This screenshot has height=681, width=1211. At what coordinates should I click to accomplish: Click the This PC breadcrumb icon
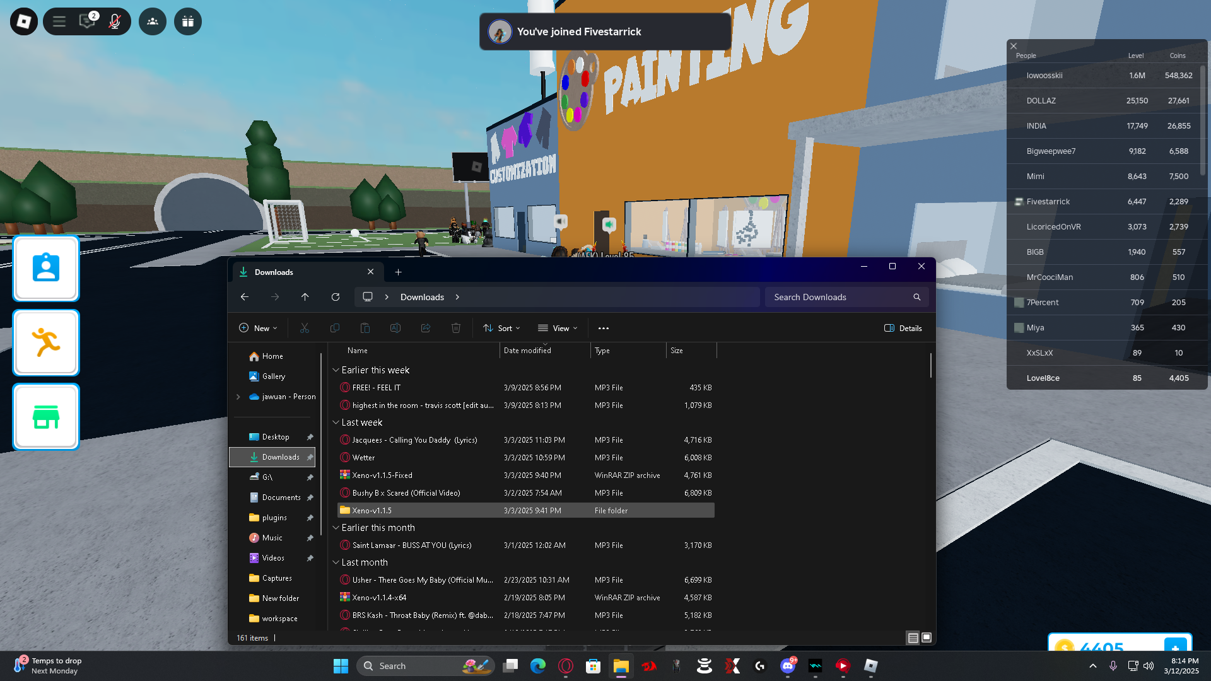pyautogui.click(x=368, y=297)
